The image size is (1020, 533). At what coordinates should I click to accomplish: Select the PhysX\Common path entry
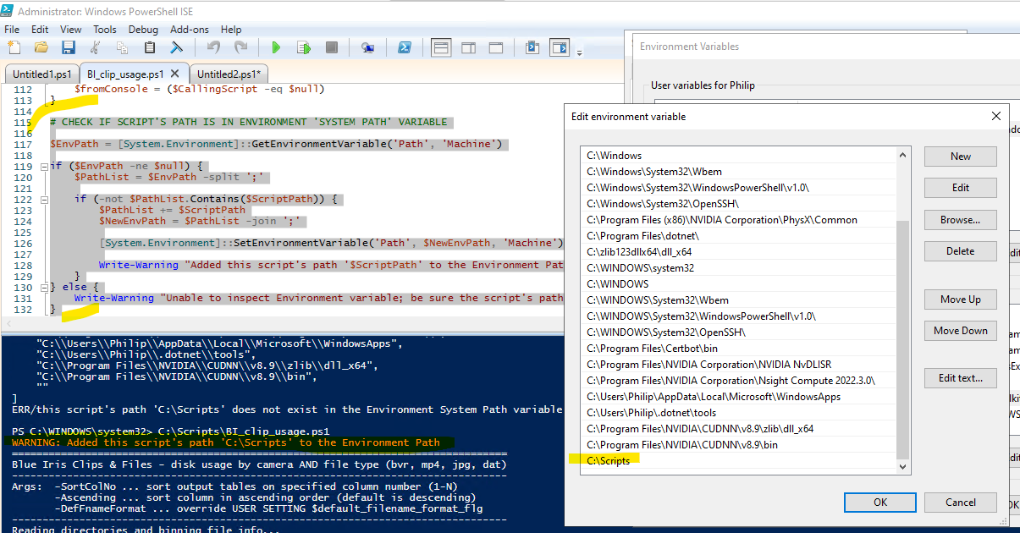[738, 220]
